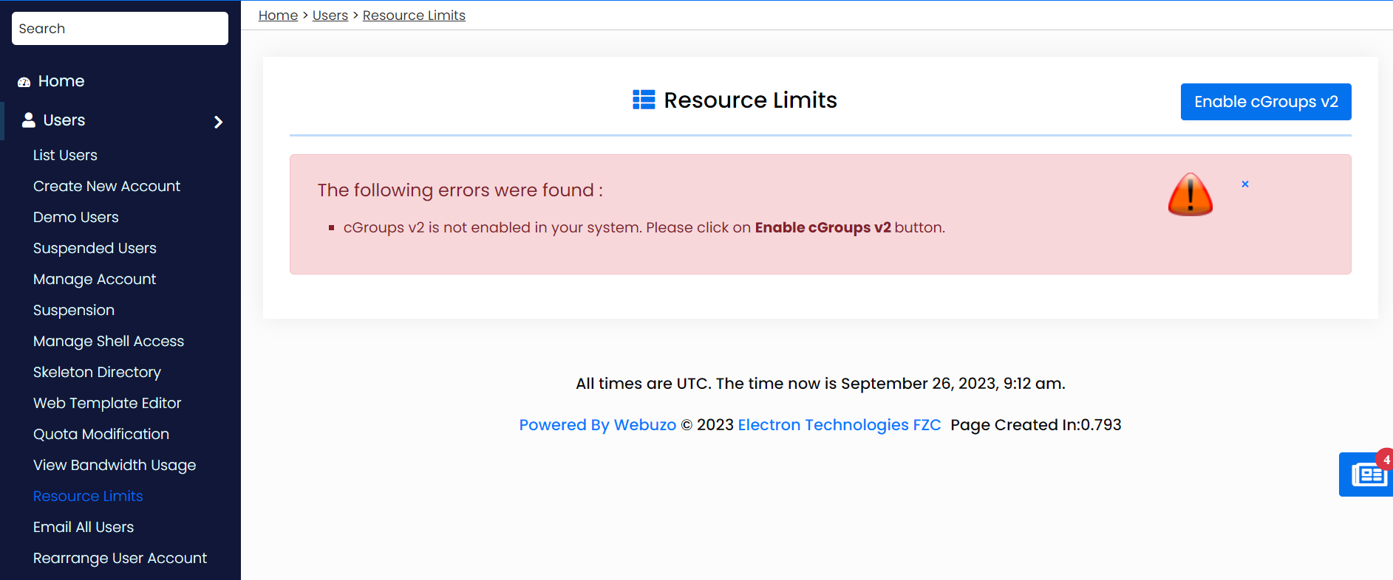Viewport: 1393px width, 580px height.
Task: Click the Home dashboard icon in sidebar
Action: [24, 82]
